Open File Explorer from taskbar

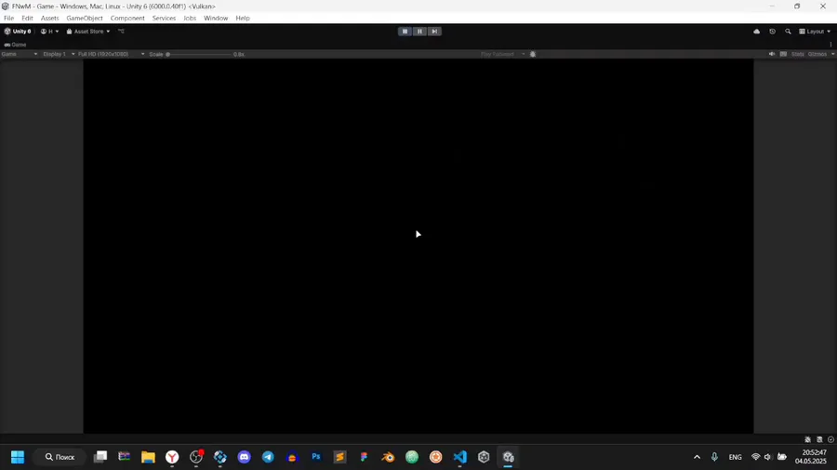148,457
